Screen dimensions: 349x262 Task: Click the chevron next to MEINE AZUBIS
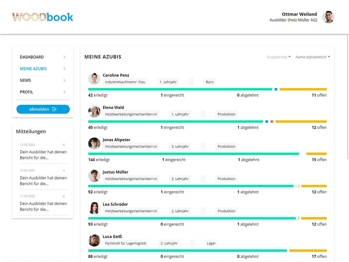pos(64,69)
